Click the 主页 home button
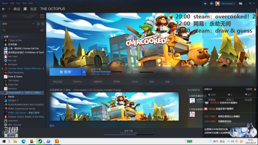The height and width of the screenshot is (145, 258). [x=20, y=16]
